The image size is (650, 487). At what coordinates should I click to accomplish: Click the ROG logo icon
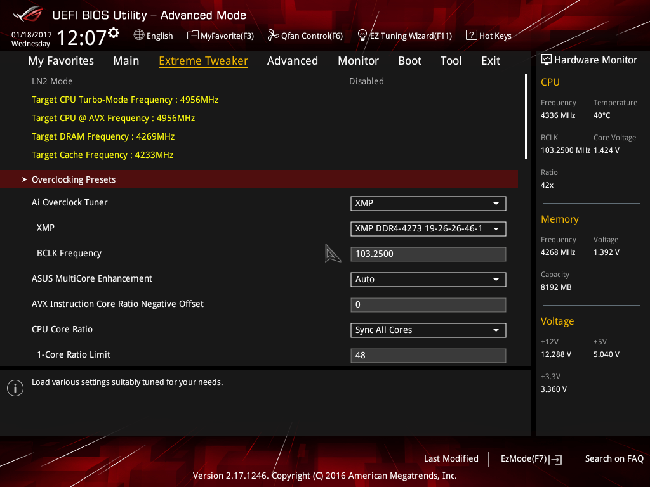(27, 14)
